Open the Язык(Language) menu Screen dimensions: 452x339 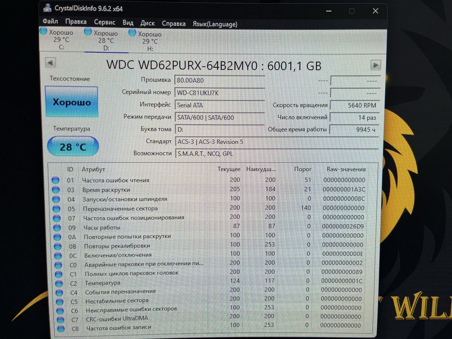pos(215,24)
